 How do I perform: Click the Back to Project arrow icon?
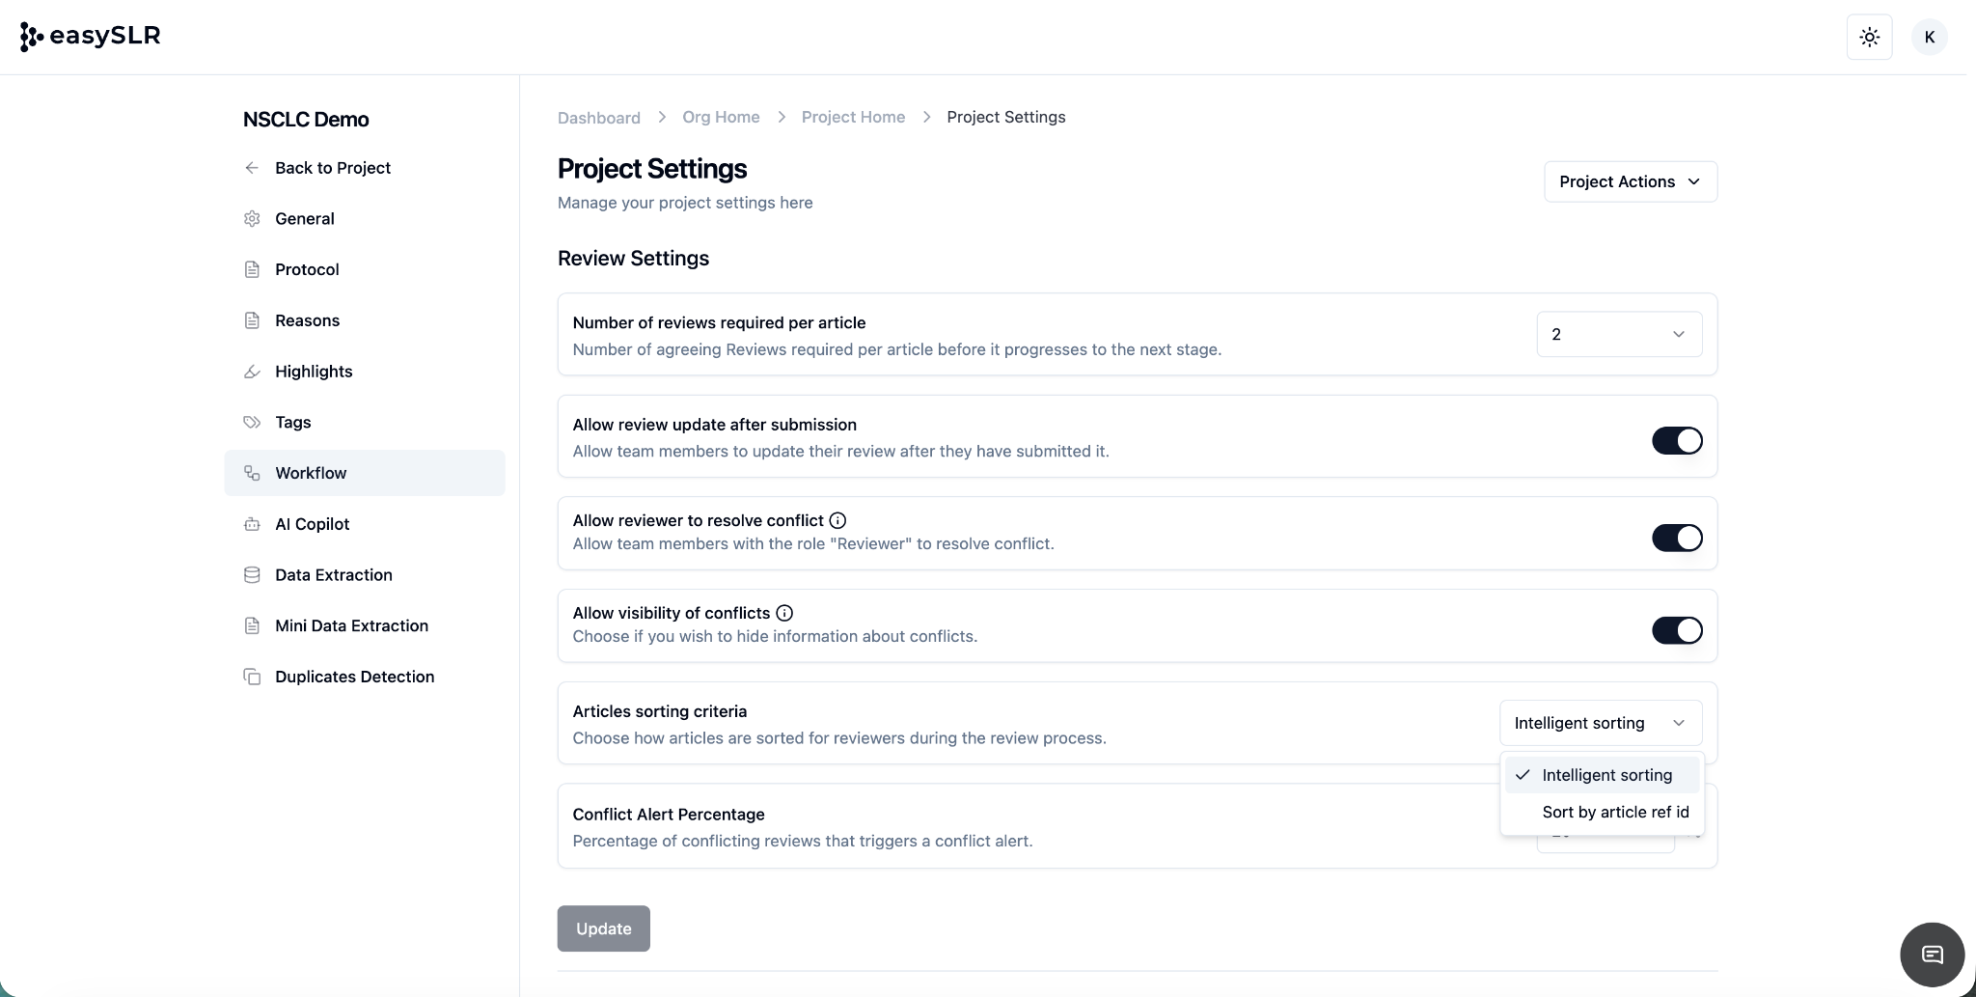(x=252, y=168)
